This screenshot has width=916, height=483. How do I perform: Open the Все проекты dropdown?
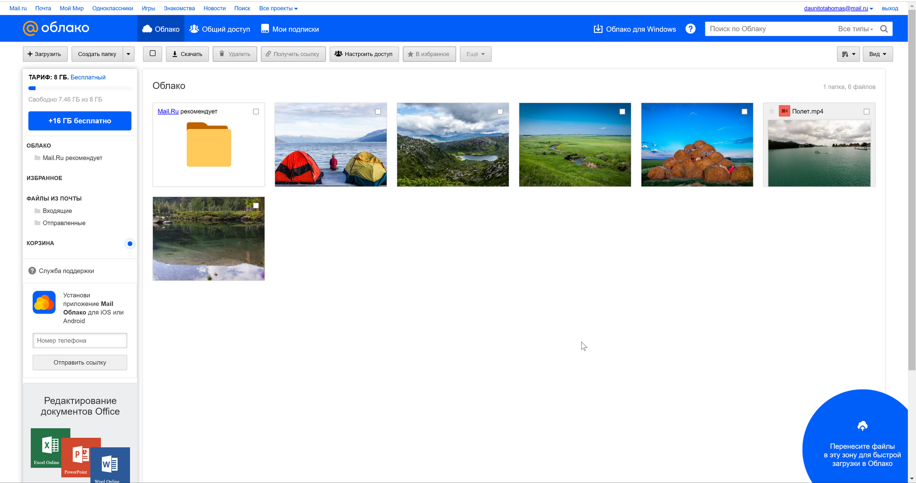click(x=278, y=8)
